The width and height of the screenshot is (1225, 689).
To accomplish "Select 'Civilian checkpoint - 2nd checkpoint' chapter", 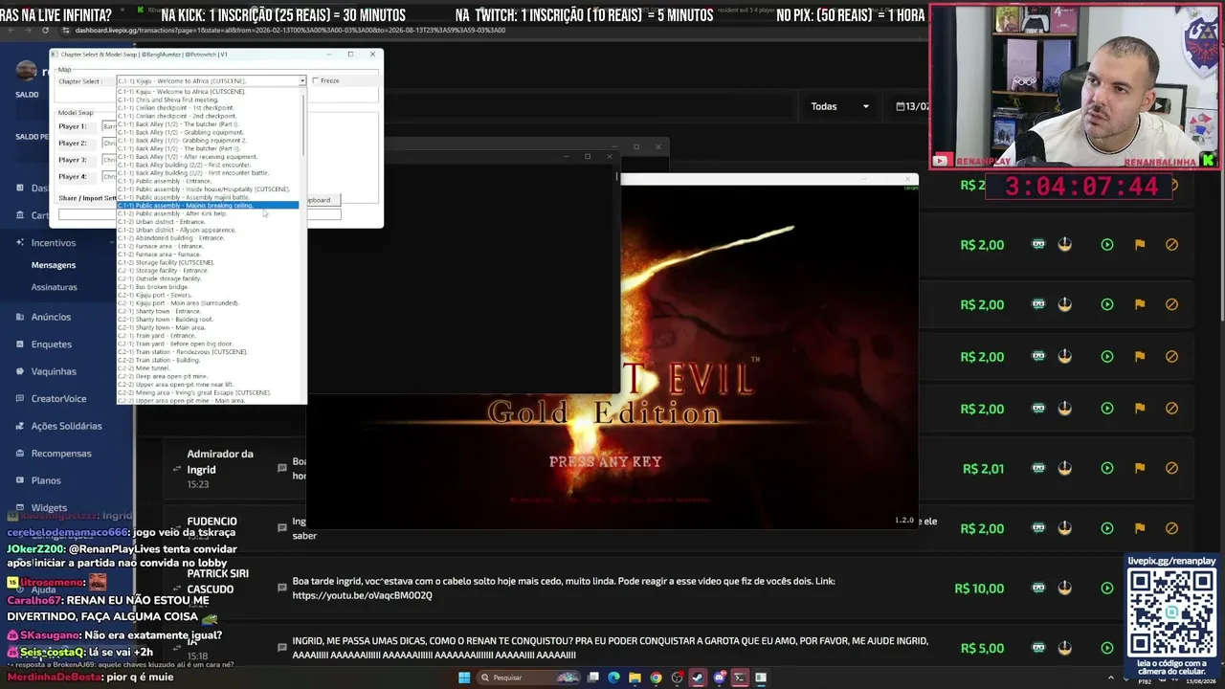I will point(208,116).
